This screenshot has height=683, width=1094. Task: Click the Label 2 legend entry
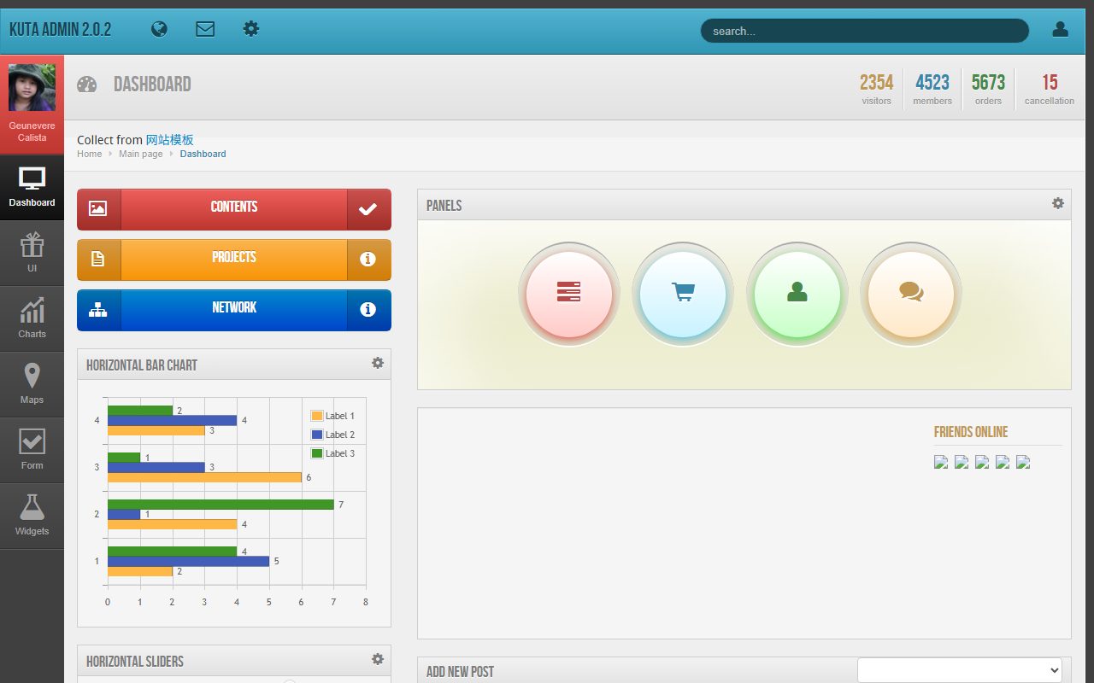pos(332,435)
